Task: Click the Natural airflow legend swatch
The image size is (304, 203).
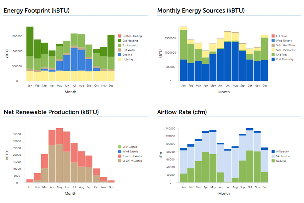Action: 273,161
